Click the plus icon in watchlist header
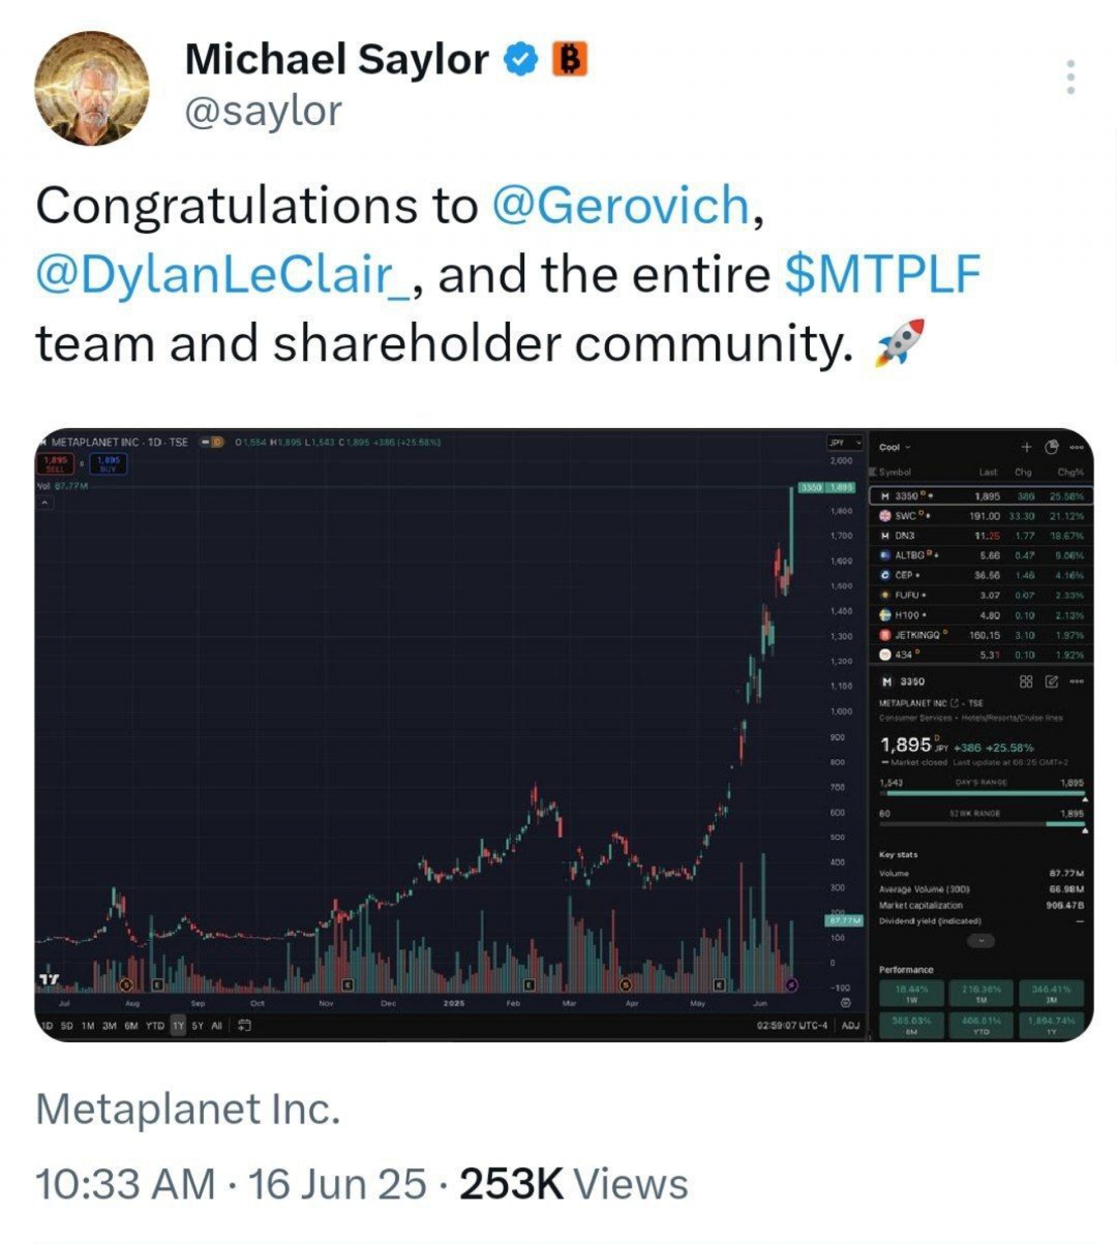Image resolution: width=1117 pixels, height=1244 pixels. point(1026,447)
